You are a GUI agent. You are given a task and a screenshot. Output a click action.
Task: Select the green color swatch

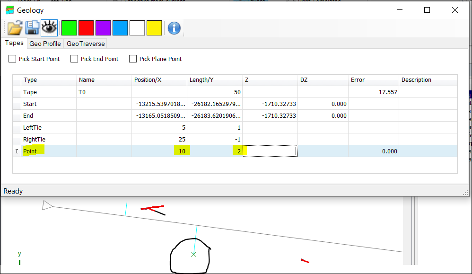tap(69, 28)
